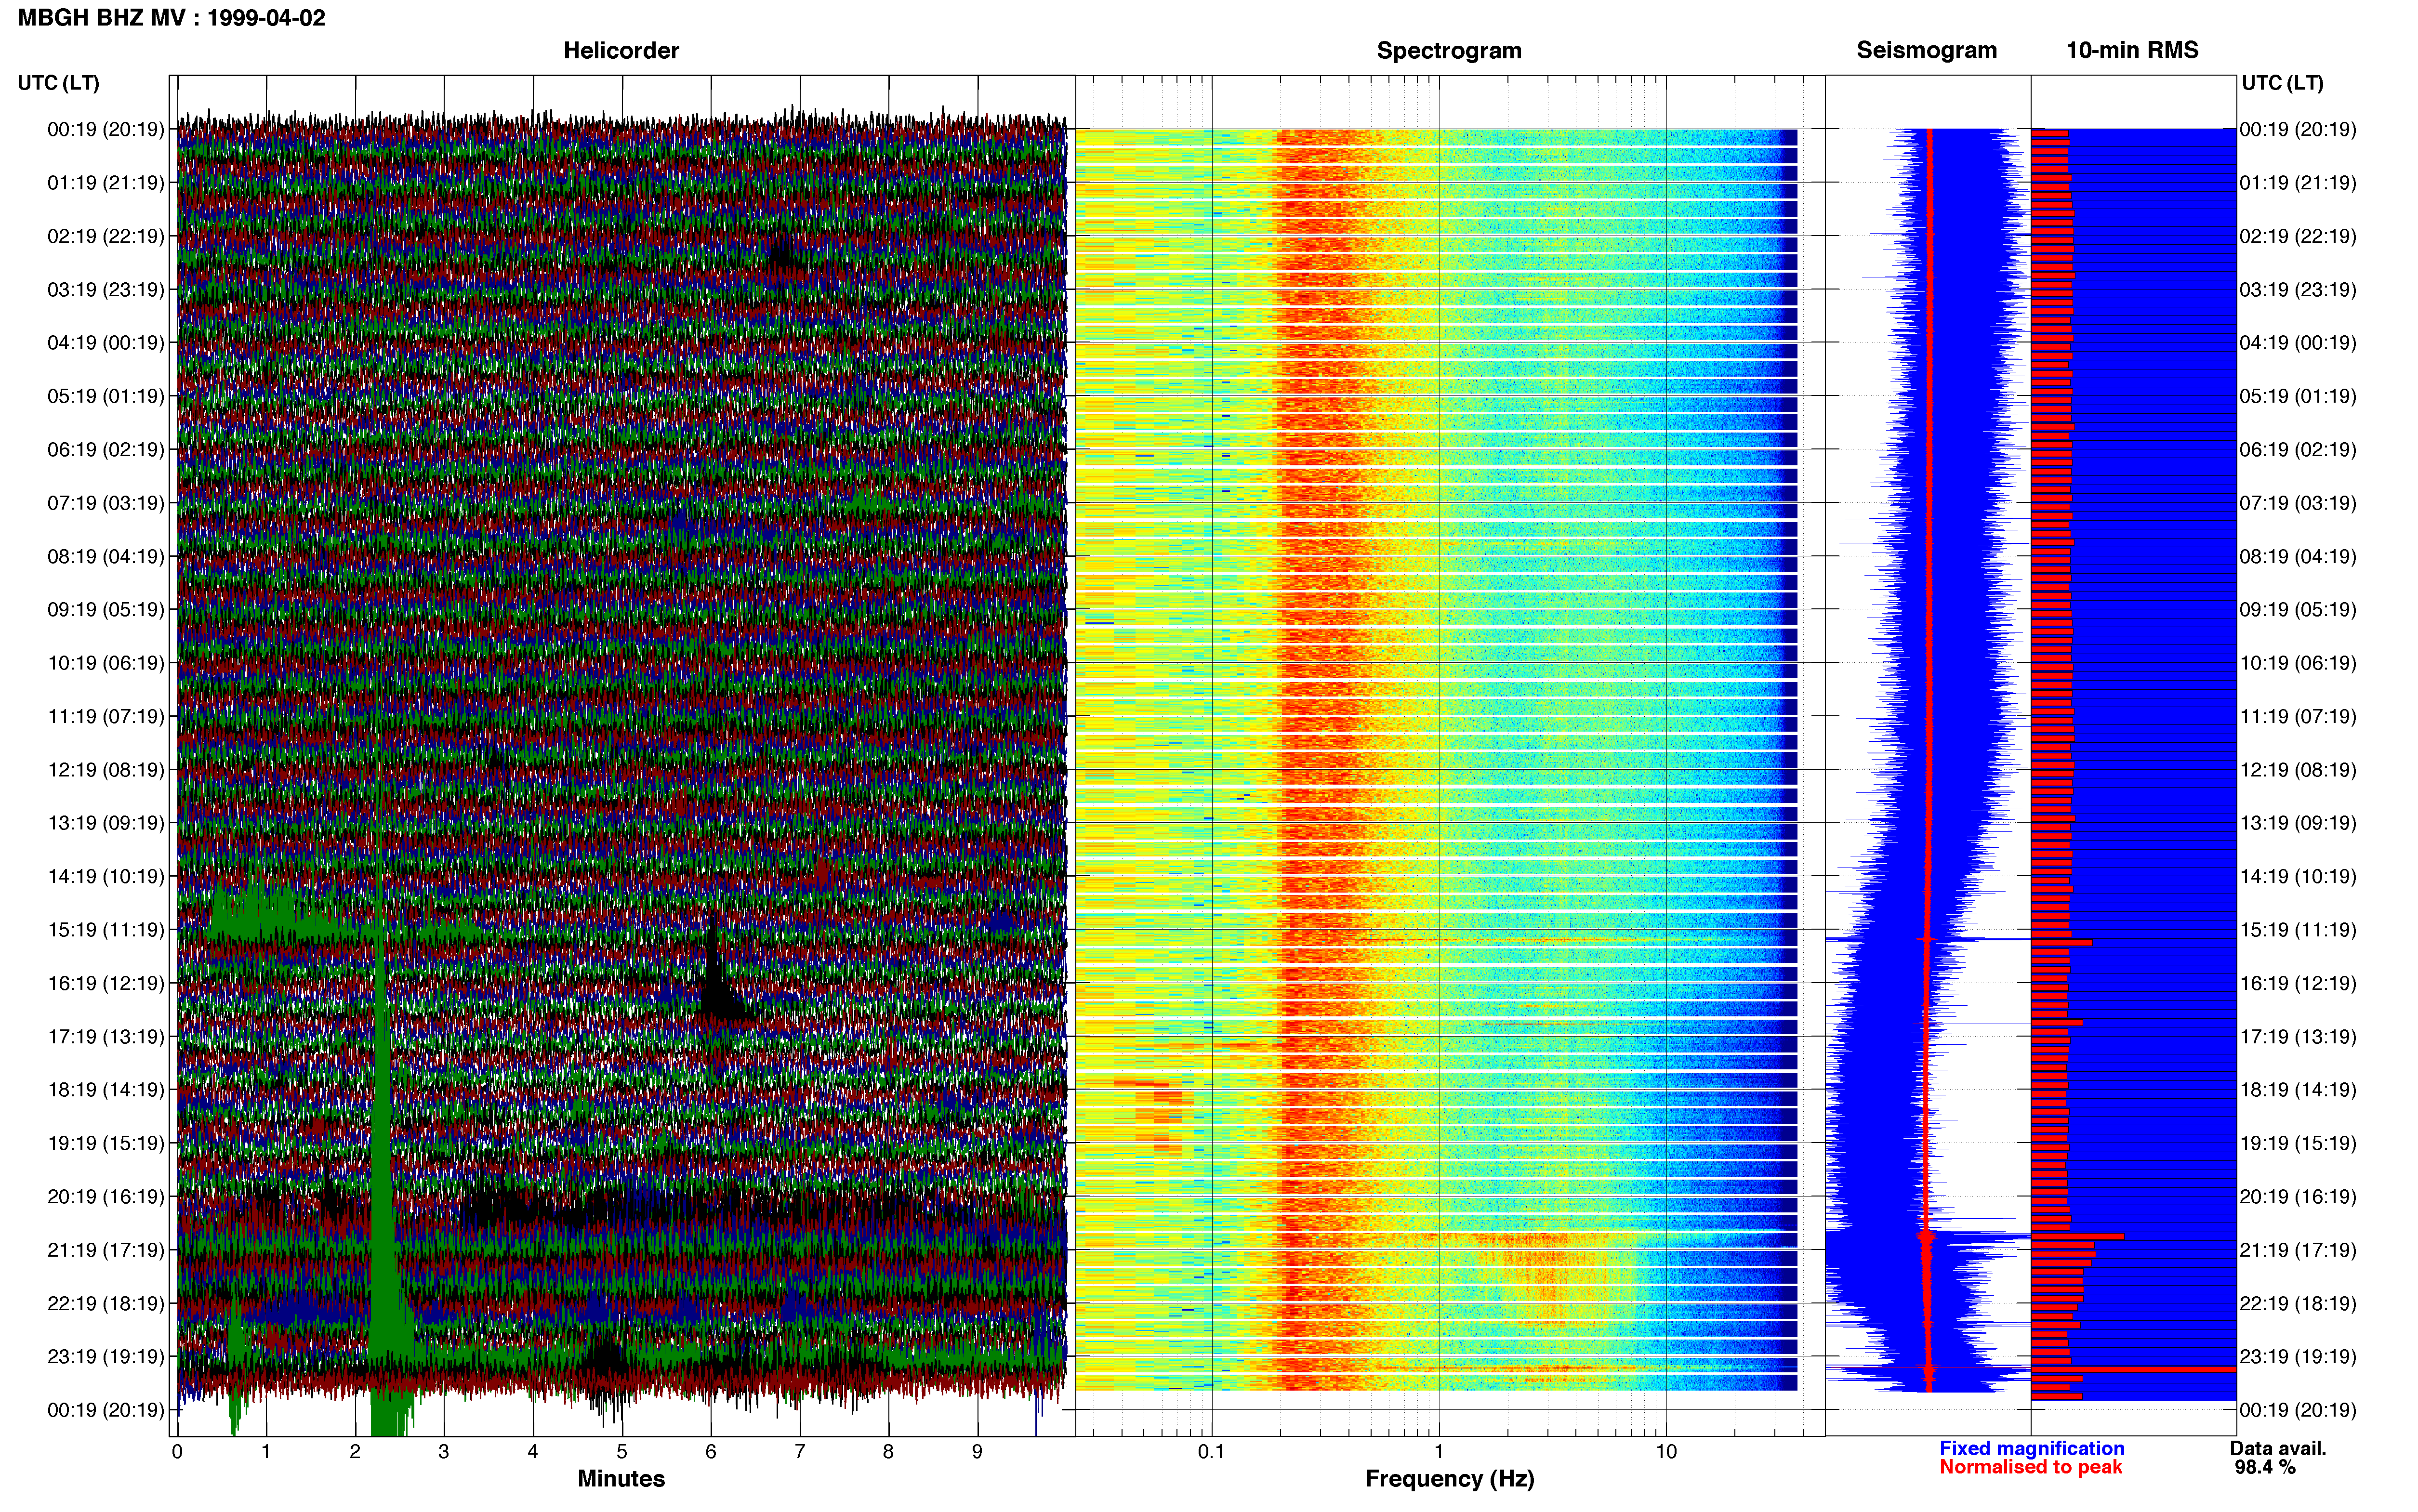The width and height of the screenshot is (2418, 1512).
Task: Select the Spectrogram panel heading
Action: [1449, 50]
